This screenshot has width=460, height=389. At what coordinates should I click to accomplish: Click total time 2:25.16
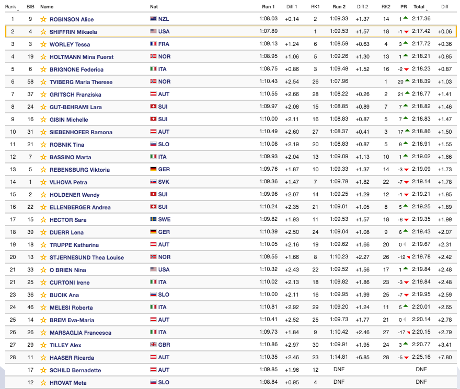(x=421, y=357)
